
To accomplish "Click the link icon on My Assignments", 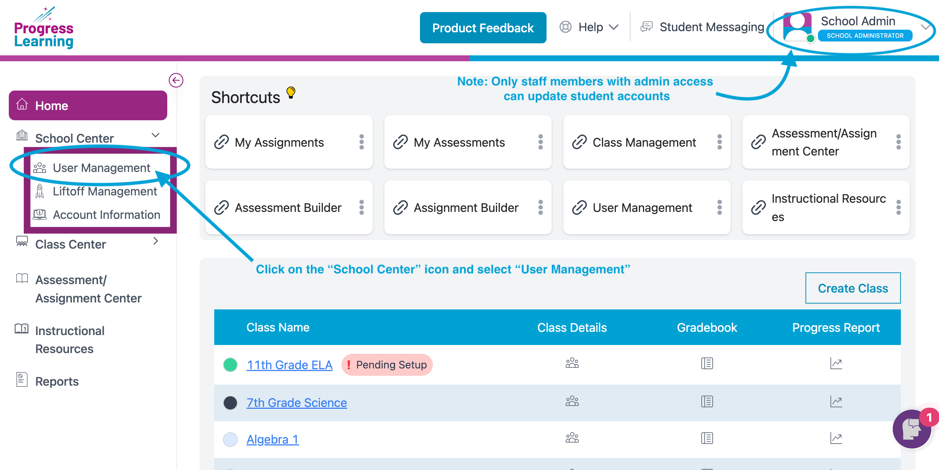I will 222,142.
